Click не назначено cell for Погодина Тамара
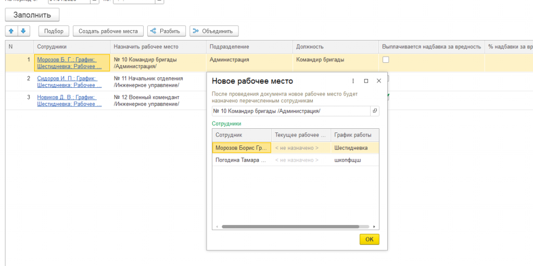 [x=301, y=160]
